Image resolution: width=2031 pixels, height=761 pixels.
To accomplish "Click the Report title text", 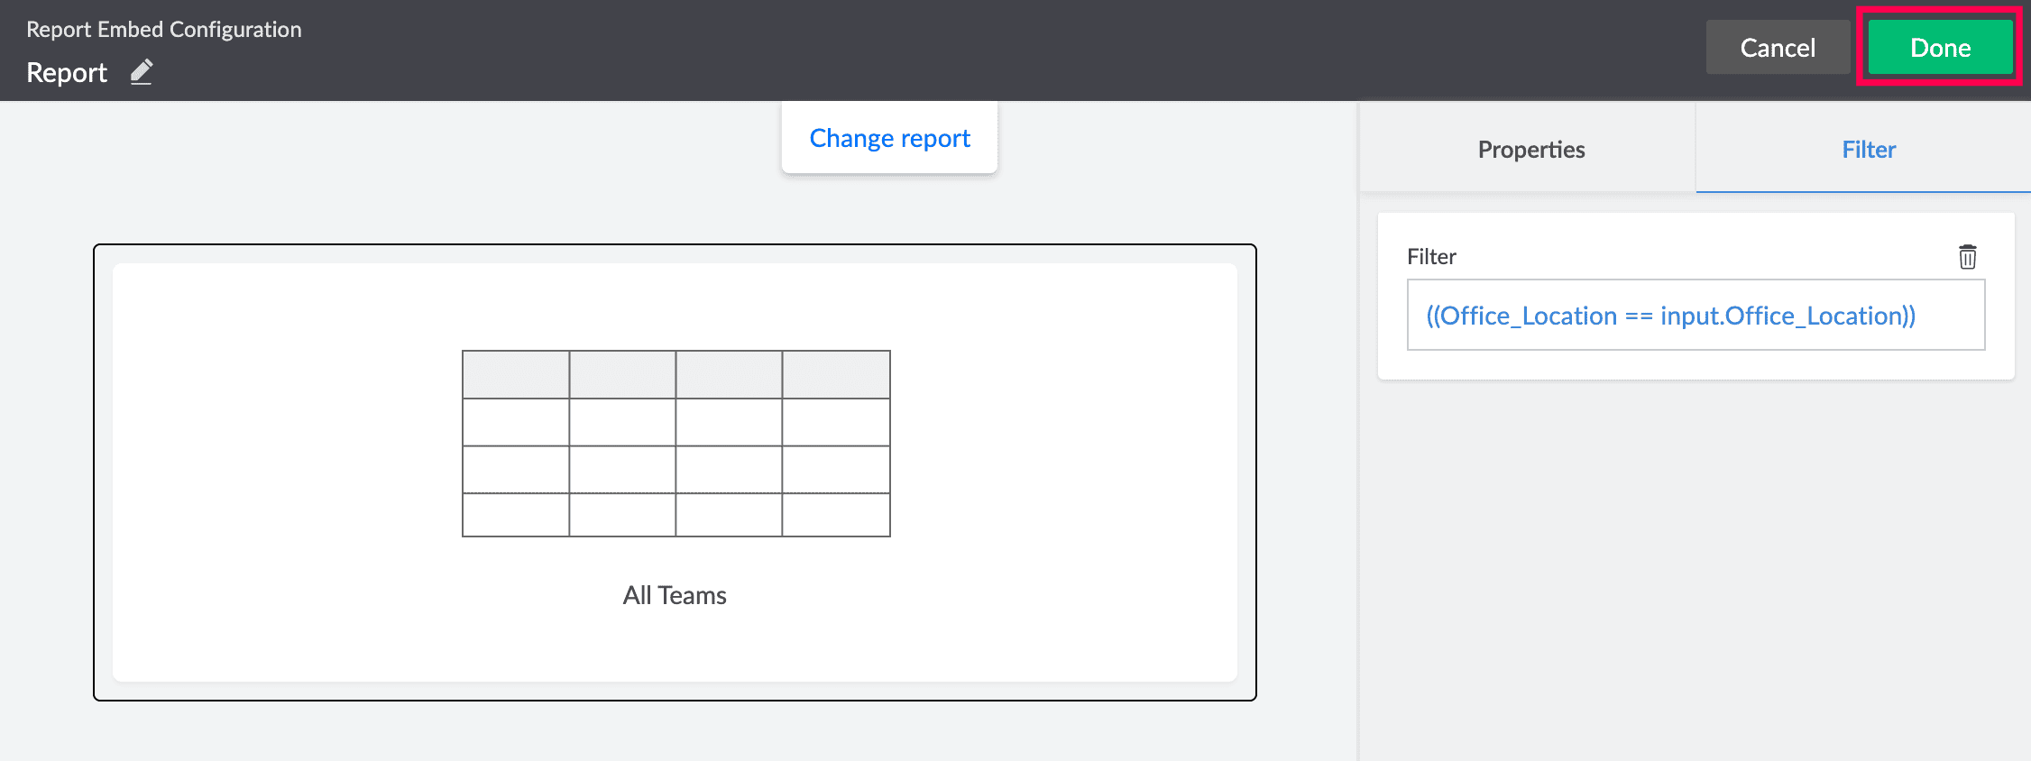I will coord(67,72).
